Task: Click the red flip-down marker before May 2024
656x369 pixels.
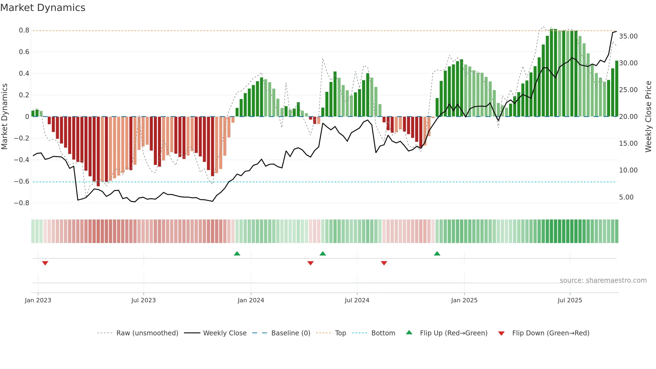Action: coord(311,263)
